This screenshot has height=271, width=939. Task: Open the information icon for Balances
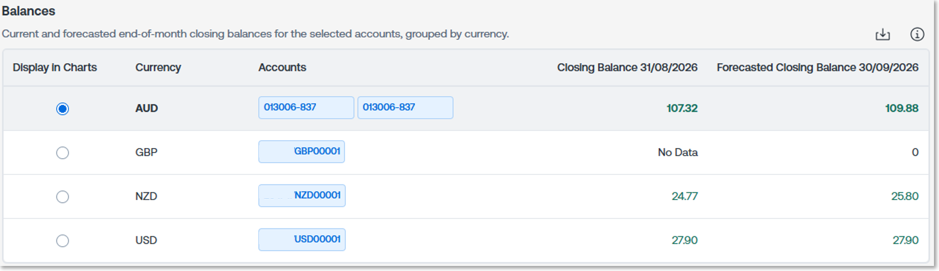point(917,35)
